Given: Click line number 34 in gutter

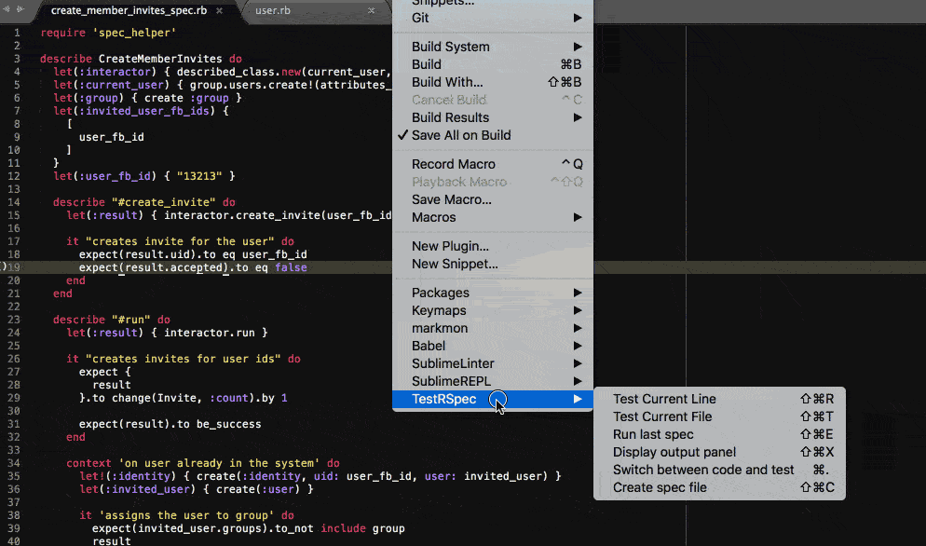Looking at the screenshot, I should pyautogui.click(x=14, y=463).
